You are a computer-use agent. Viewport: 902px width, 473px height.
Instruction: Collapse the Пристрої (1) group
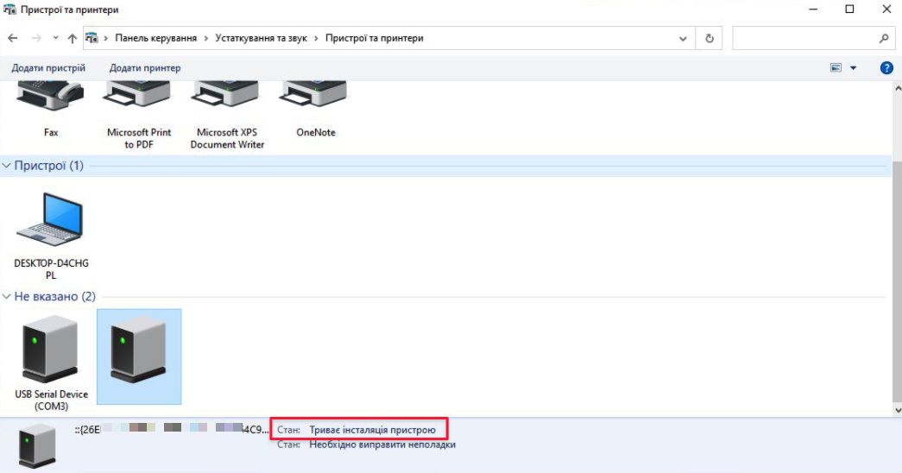[x=7, y=166]
